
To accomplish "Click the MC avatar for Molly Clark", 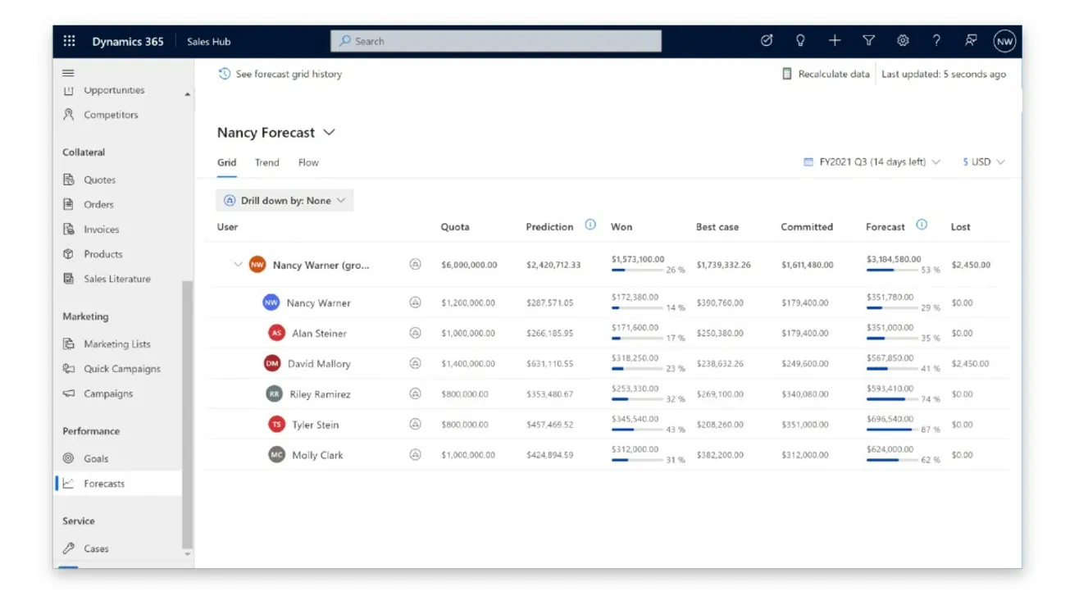I will (x=276, y=454).
